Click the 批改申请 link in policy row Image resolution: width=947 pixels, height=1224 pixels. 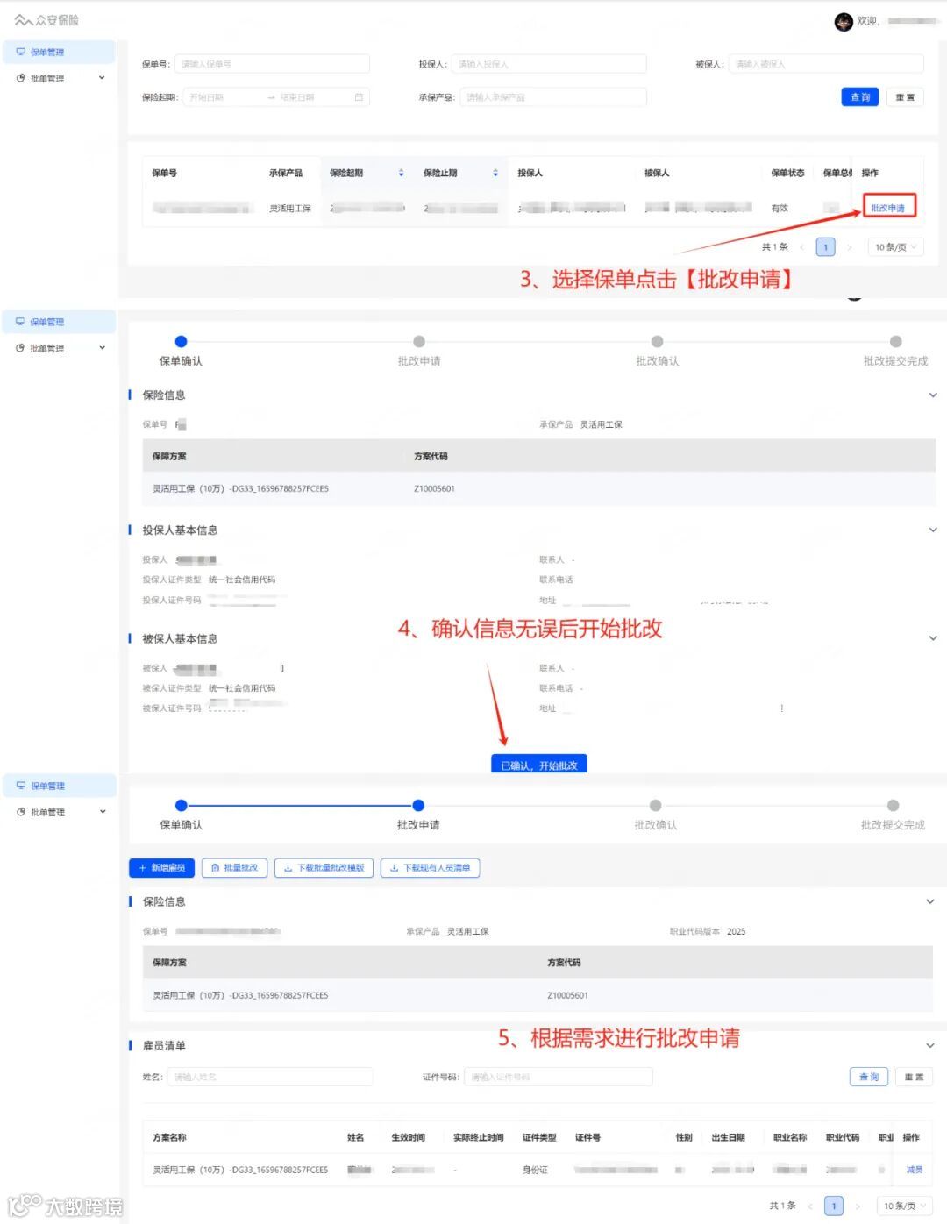(888, 208)
